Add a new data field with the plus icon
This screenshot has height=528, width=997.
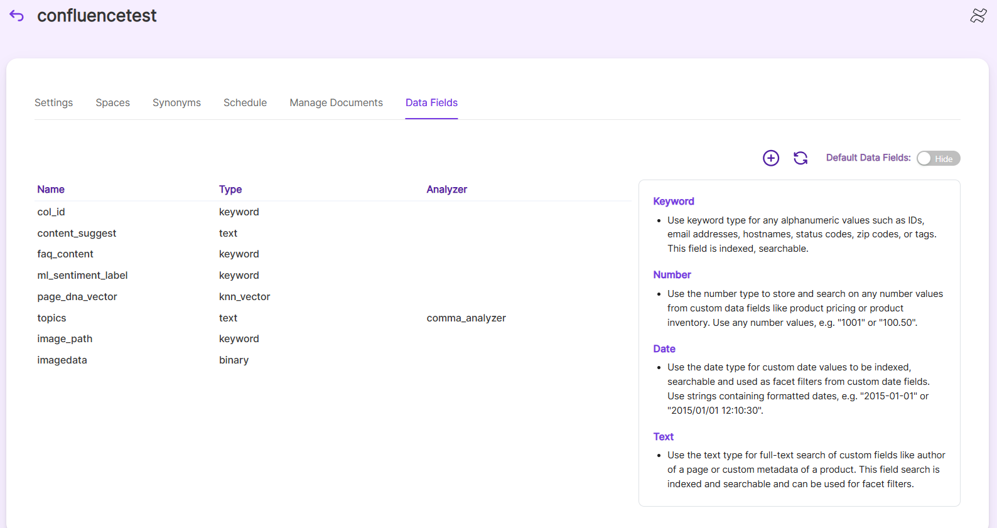(x=771, y=158)
